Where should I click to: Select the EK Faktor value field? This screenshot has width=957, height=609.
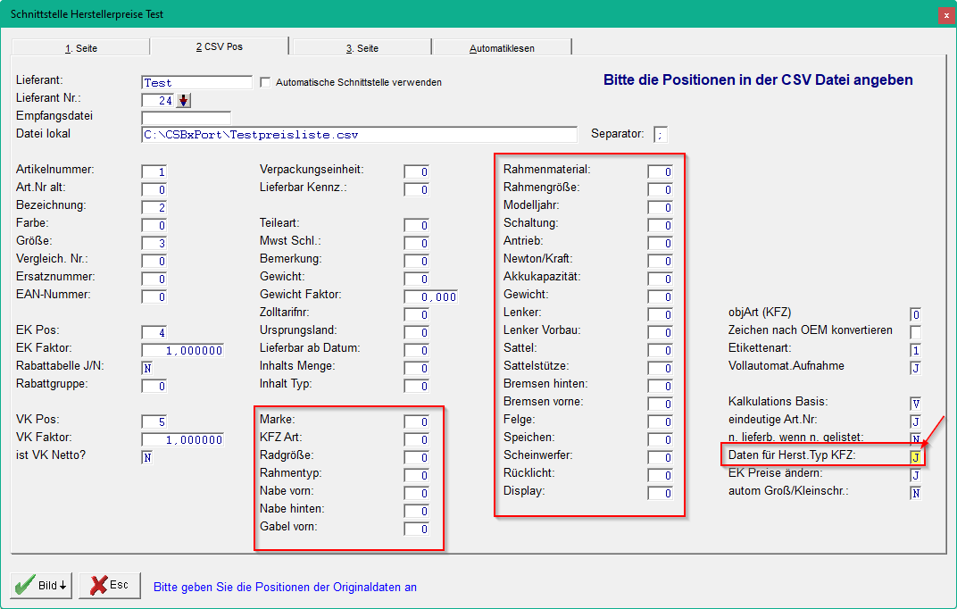tap(182, 350)
